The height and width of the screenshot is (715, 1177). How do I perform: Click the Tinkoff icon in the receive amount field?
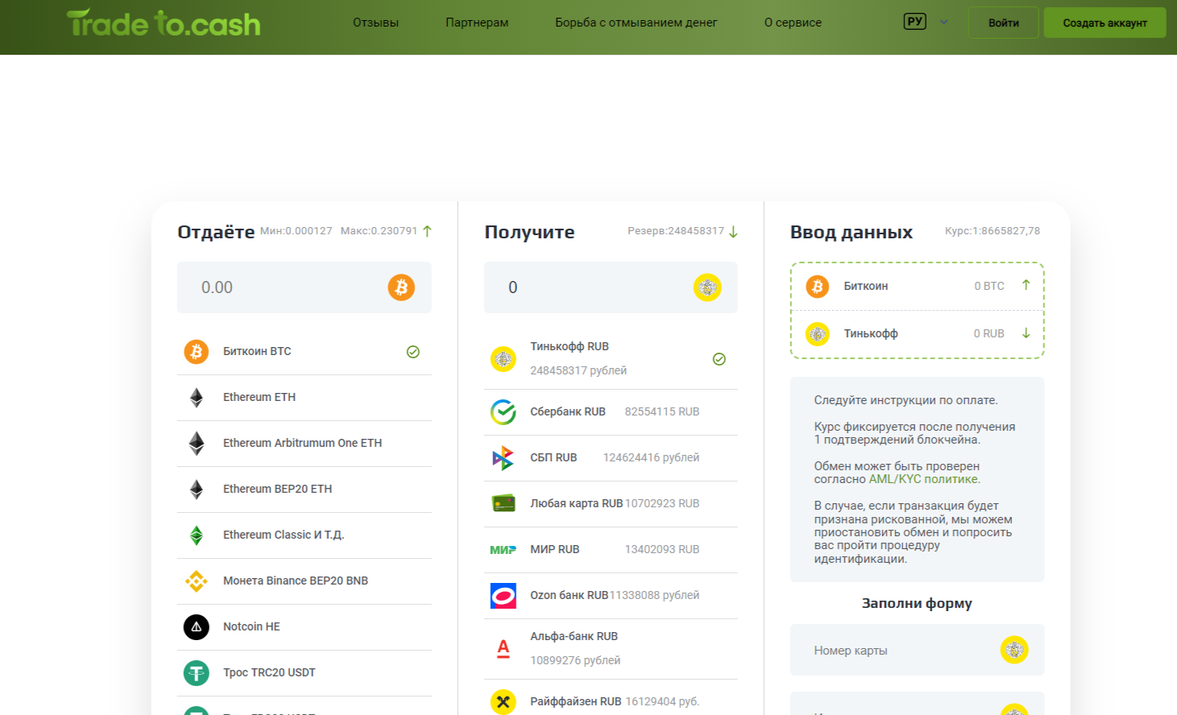coord(707,287)
